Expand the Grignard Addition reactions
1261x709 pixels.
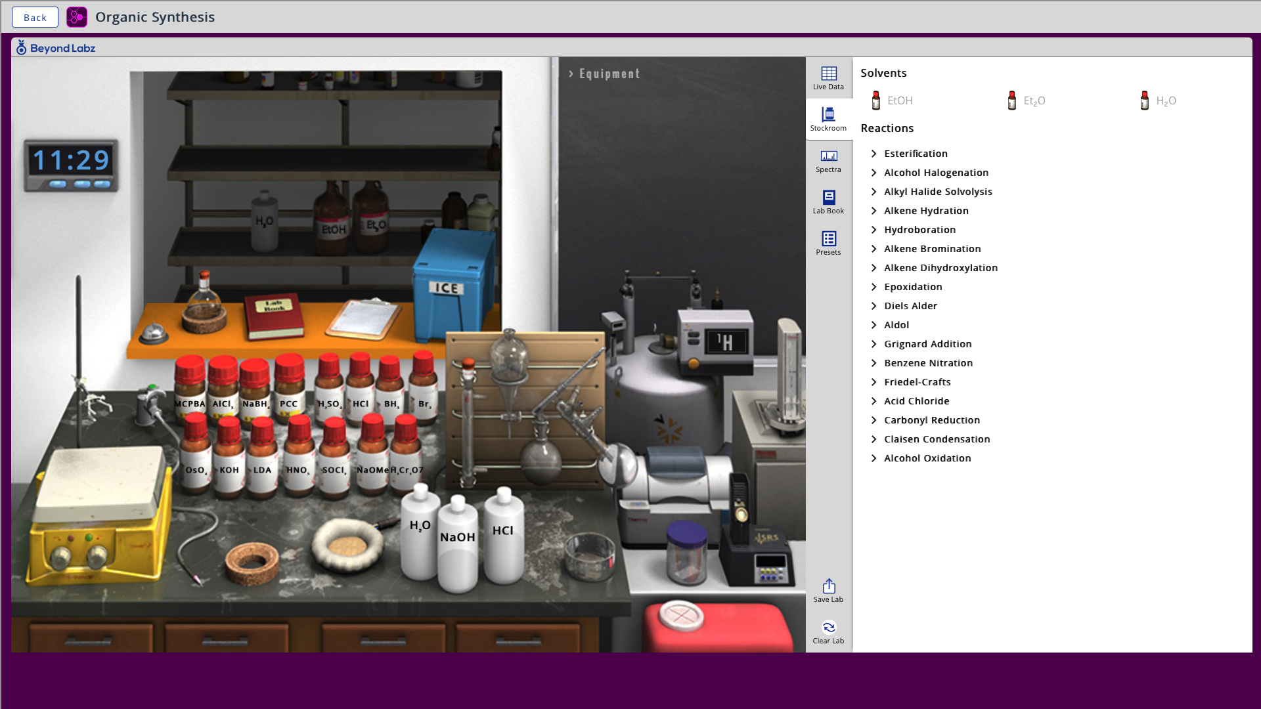927,344
